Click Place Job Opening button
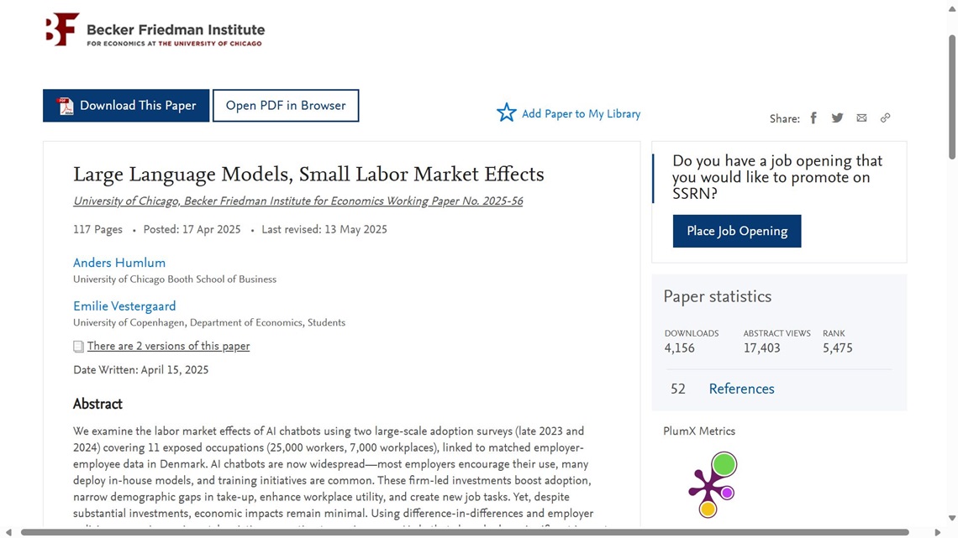This screenshot has width=958, height=538. (x=737, y=231)
